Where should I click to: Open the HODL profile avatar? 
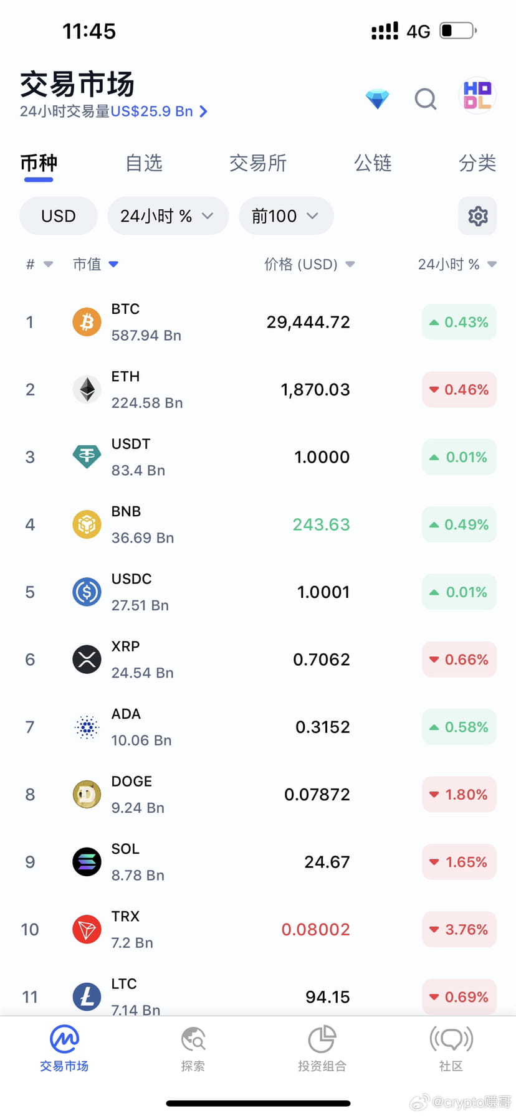[477, 96]
